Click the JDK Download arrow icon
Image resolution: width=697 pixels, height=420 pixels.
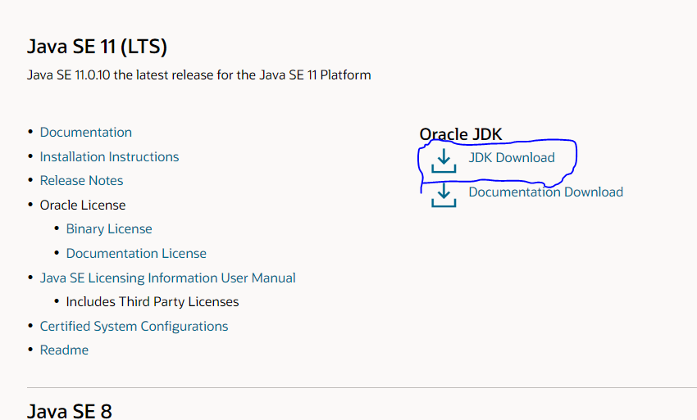click(x=444, y=160)
